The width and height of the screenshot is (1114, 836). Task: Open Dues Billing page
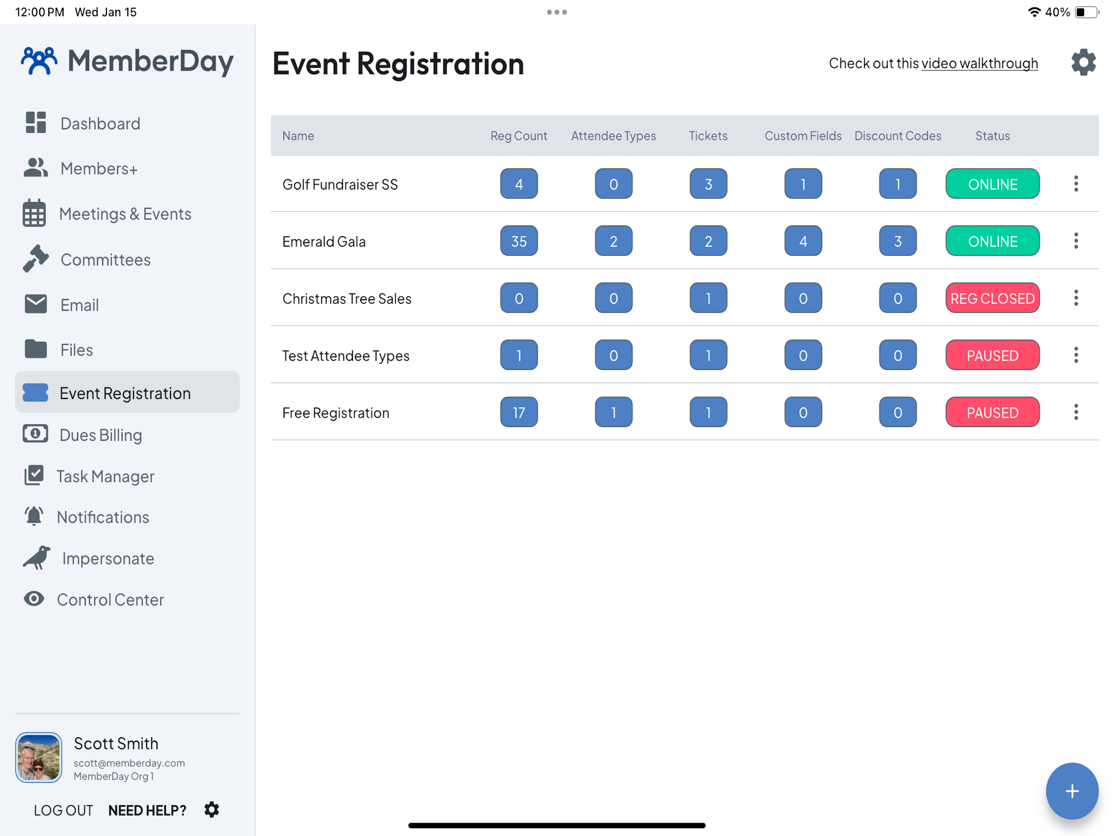pyautogui.click(x=101, y=435)
